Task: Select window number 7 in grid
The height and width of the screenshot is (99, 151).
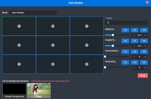Action: coord(19,64)
